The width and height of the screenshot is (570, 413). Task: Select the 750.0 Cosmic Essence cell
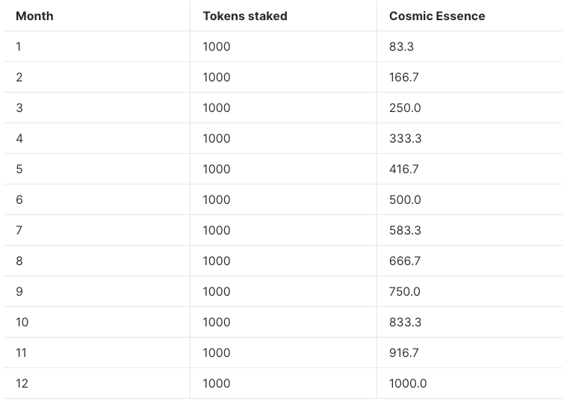[x=405, y=291]
